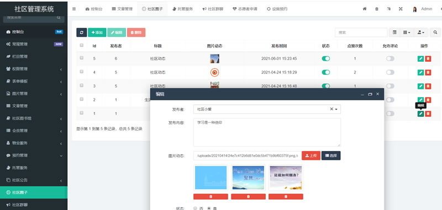Expand 权限管理 in the sidebar

(x=34, y=69)
